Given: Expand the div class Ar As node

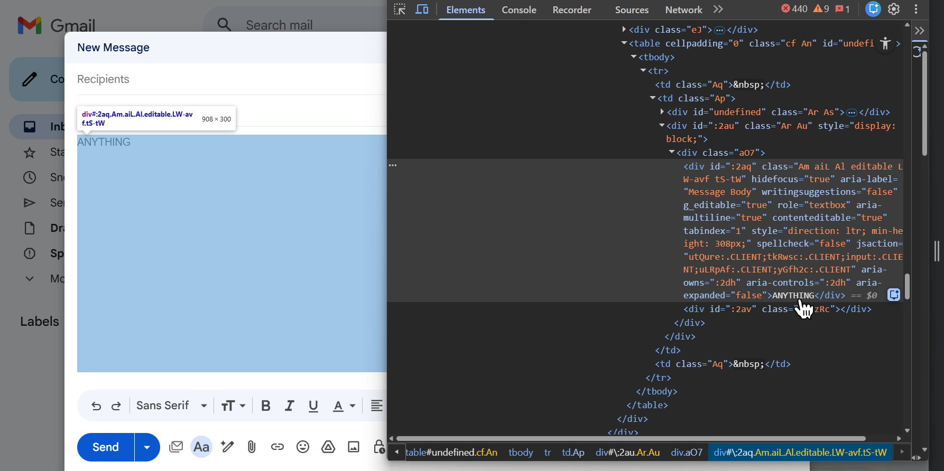Looking at the screenshot, I should tap(662, 112).
